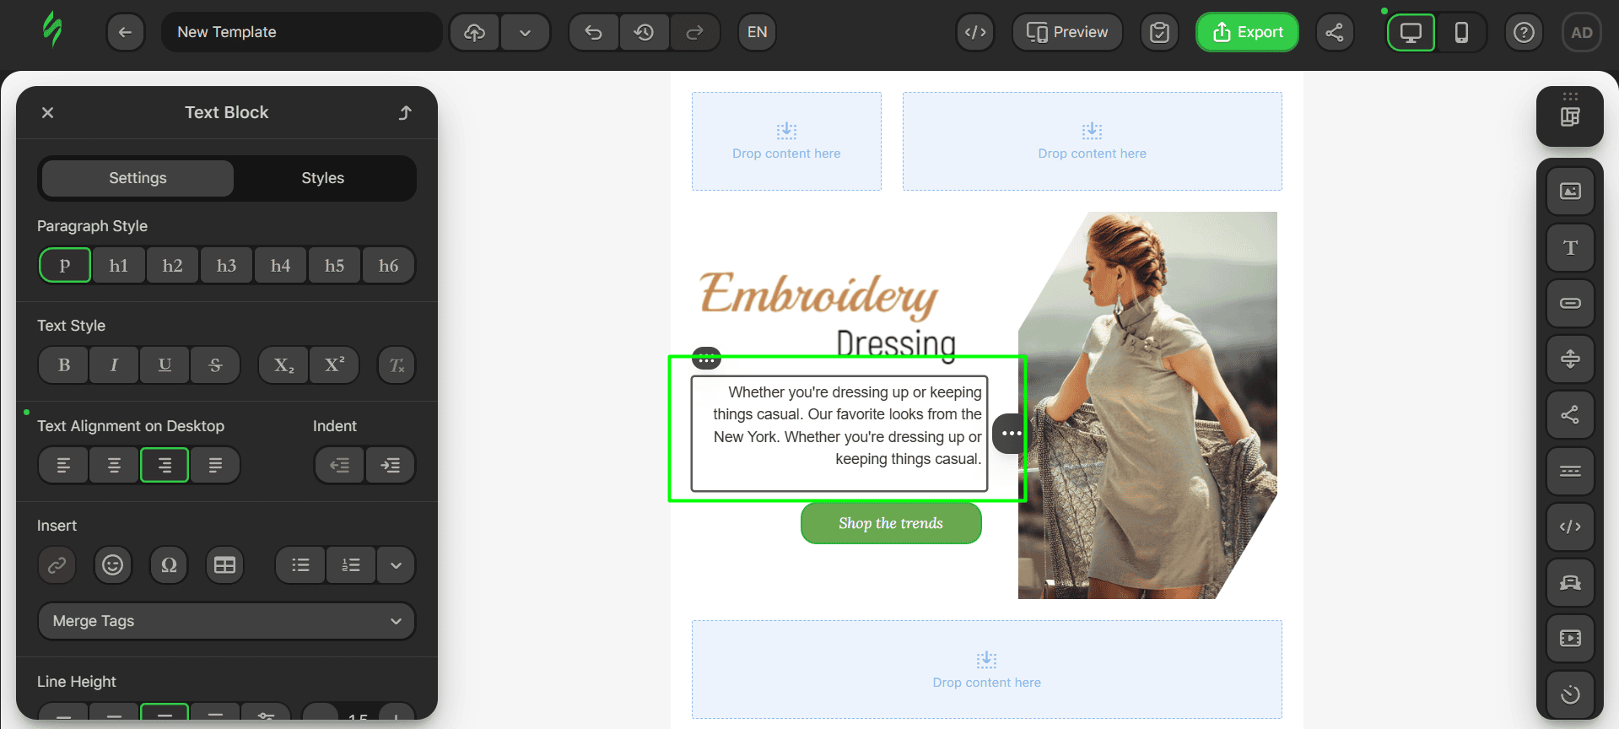Add Text block from right sidebar

[1569, 247]
